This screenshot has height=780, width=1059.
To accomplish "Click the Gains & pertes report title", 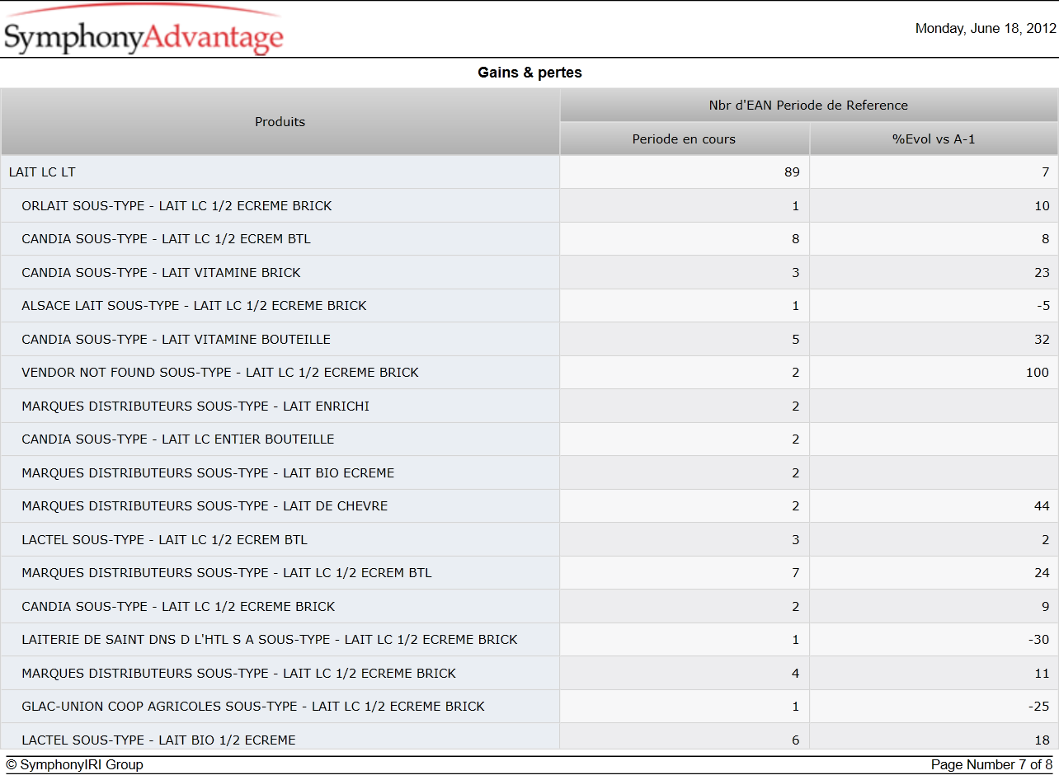I will click(x=529, y=73).
